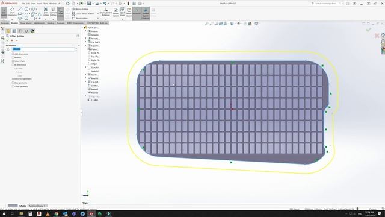Open the Motion Study 1 tab

pyautogui.click(x=37, y=206)
